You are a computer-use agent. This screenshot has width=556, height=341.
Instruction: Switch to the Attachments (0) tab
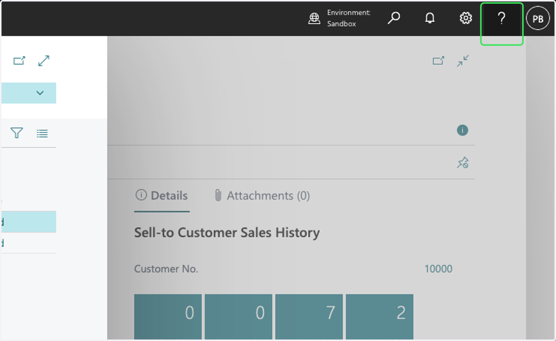262,196
